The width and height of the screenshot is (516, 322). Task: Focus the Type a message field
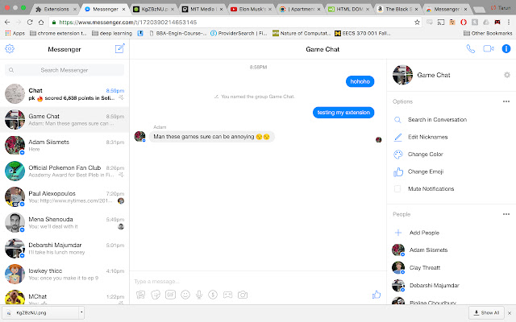tap(258, 281)
